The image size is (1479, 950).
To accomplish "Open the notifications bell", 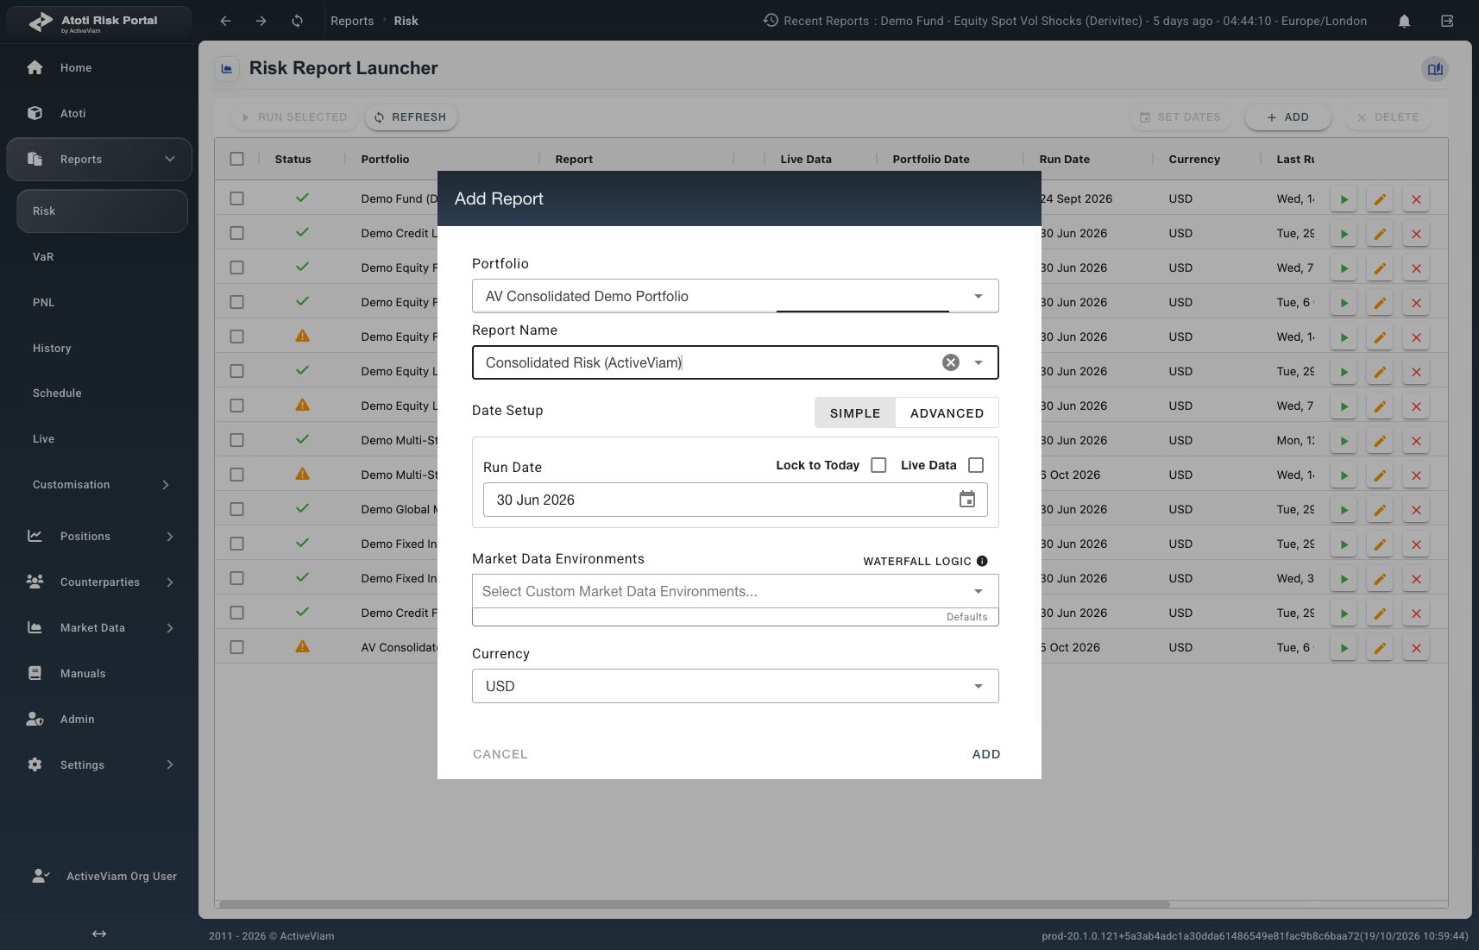I will [1404, 21].
